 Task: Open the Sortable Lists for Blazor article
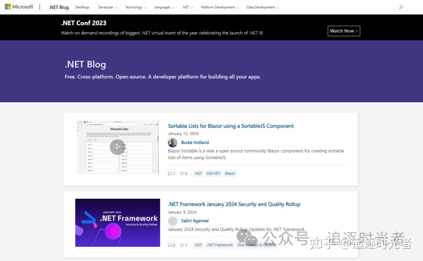(231, 126)
